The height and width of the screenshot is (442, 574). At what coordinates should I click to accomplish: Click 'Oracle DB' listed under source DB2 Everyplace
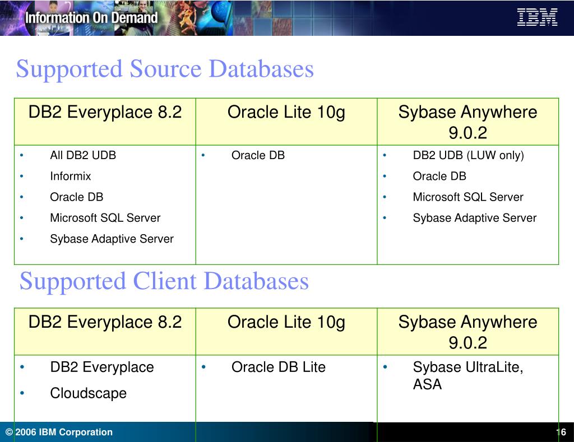[76, 197]
